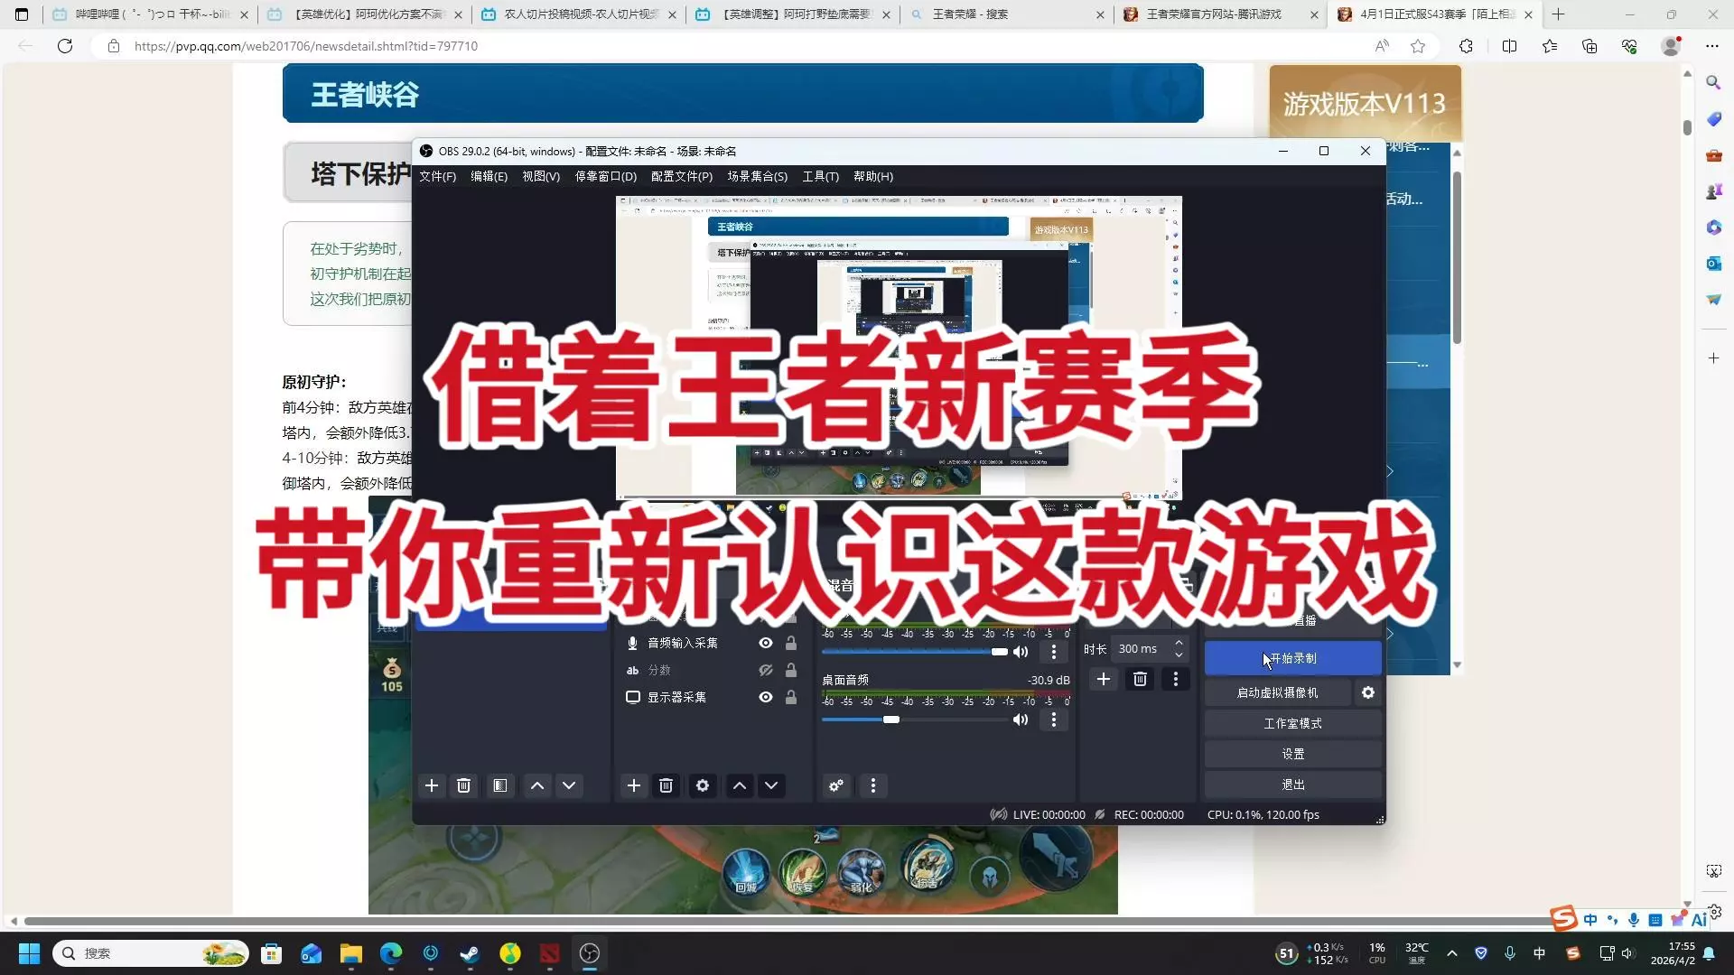Open the 工具(T) menu
Screen dimensions: 1734x975
click(820, 176)
